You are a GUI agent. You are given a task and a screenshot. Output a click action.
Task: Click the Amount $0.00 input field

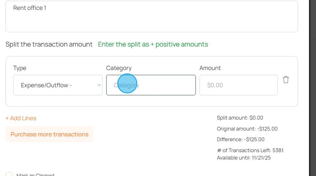tap(238, 85)
